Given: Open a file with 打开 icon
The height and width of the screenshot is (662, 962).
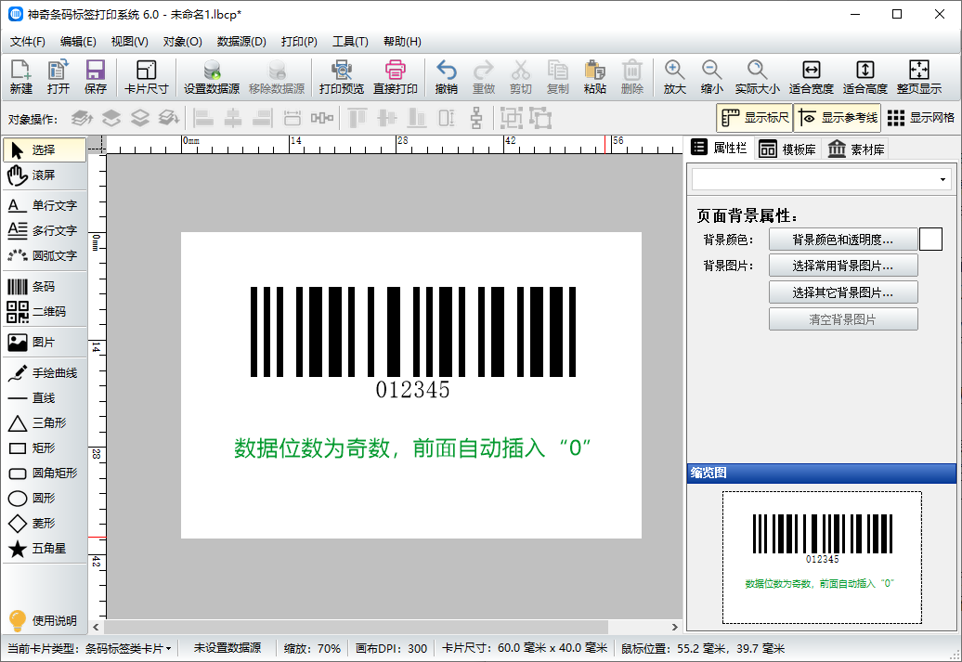Looking at the screenshot, I should 58,77.
